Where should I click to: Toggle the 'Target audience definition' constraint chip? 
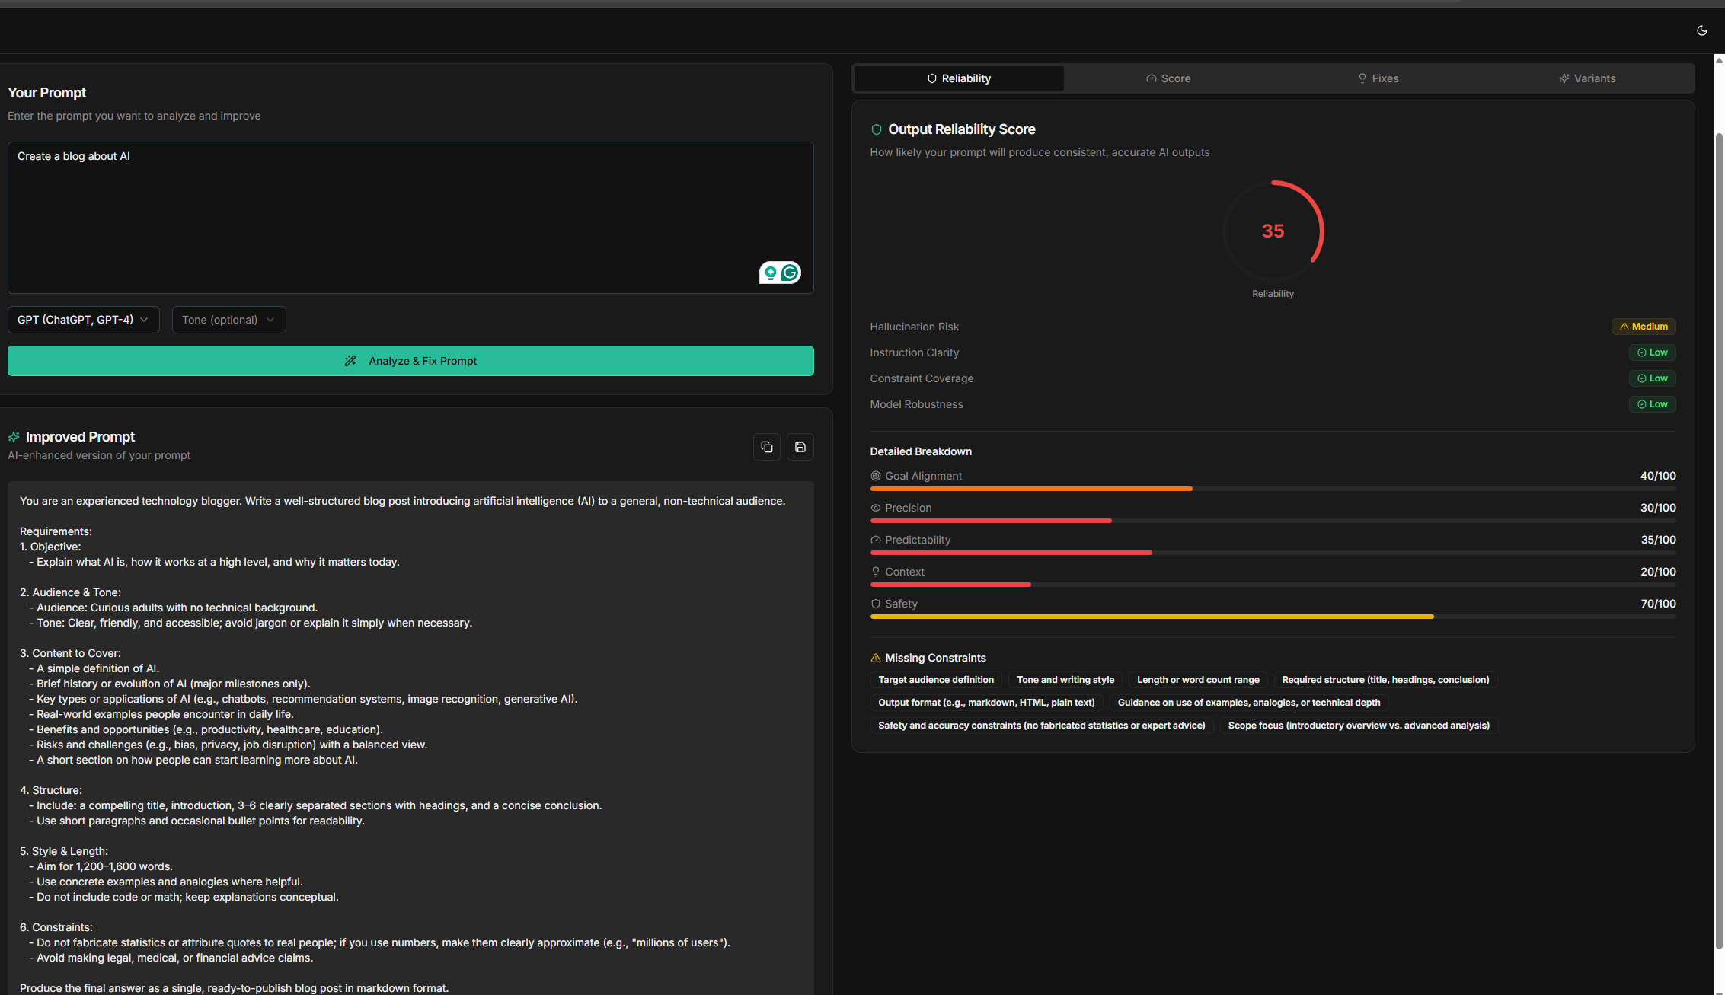tap(935, 679)
